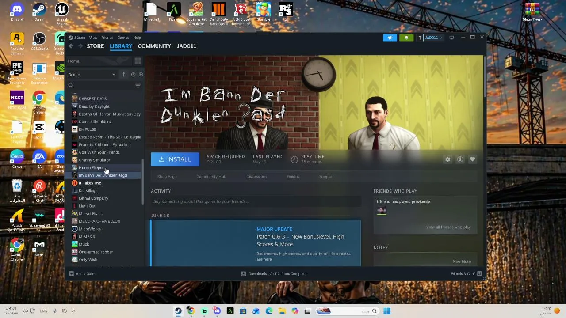The width and height of the screenshot is (566, 318).
Task: Open Discord desktop shortcut
Action: 17,11
